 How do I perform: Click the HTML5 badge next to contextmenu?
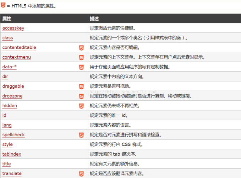tap(81, 57)
